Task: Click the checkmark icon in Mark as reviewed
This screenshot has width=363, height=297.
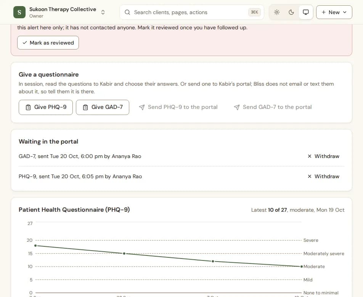Action: [x=25, y=43]
